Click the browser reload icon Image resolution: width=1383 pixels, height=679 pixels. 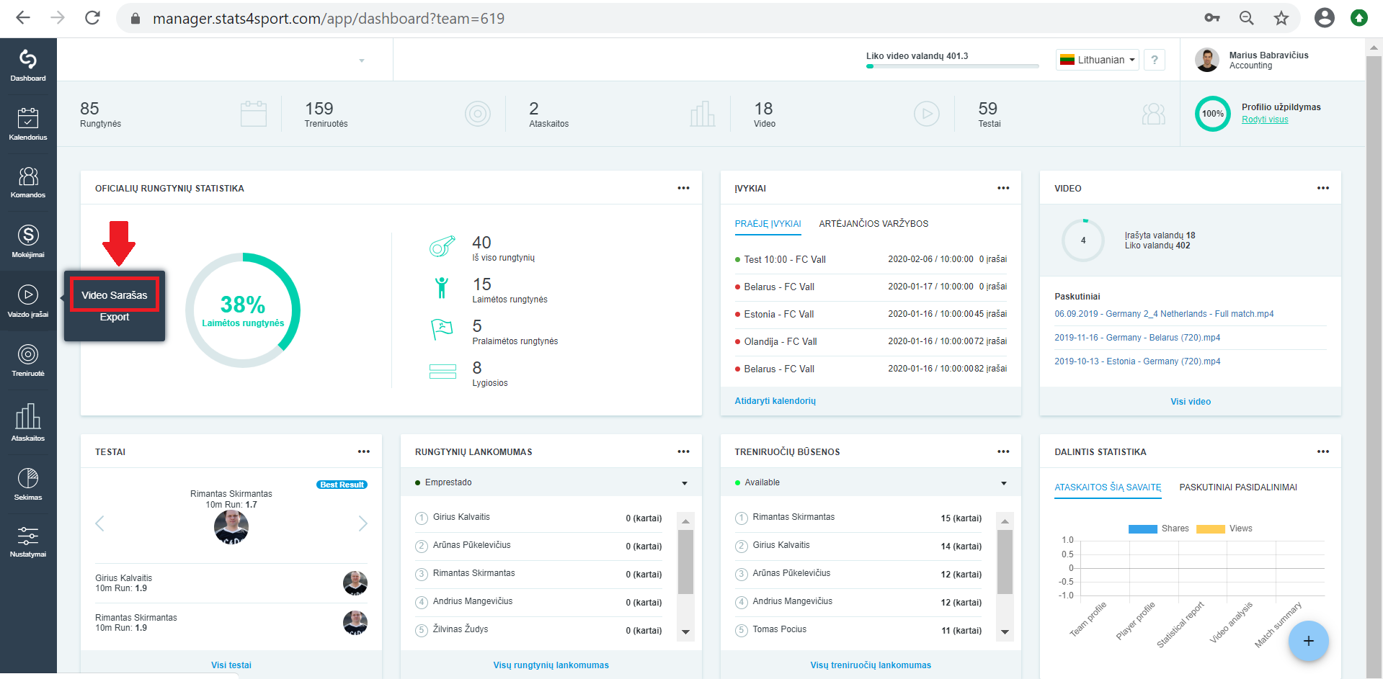[x=92, y=18]
